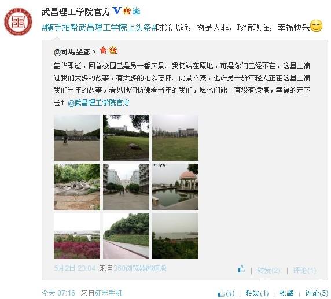Click the red star badge next to 司馬昱彦
Image resolution: width=331 pixels, height=299 pixels.
pyautogui.click(x=103, y=50)
